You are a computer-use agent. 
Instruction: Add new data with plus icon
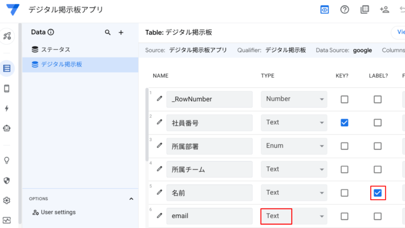pos(121,32)
